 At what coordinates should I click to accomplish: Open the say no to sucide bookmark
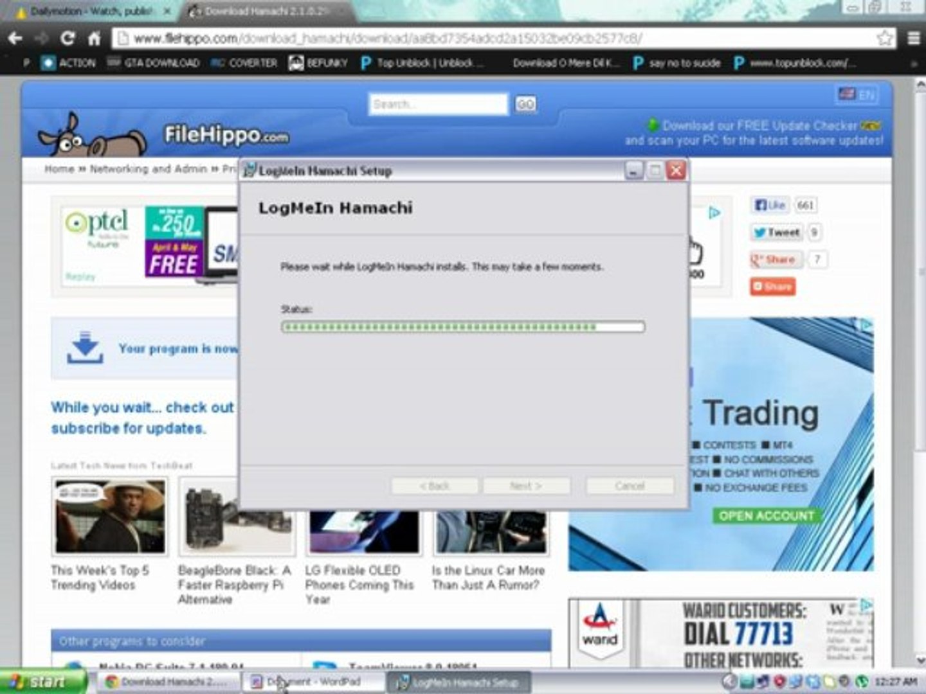tap(677, 63)
